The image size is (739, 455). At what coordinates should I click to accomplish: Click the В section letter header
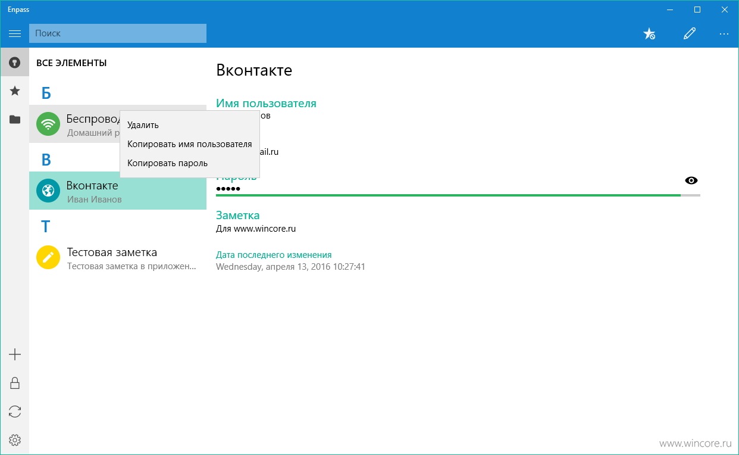[46, 160]
